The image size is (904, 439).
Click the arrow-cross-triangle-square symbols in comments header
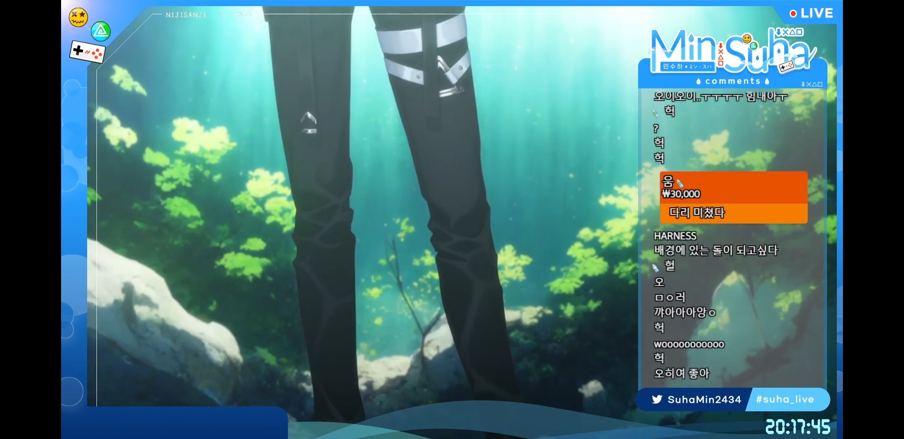click(x=812, y=84)
